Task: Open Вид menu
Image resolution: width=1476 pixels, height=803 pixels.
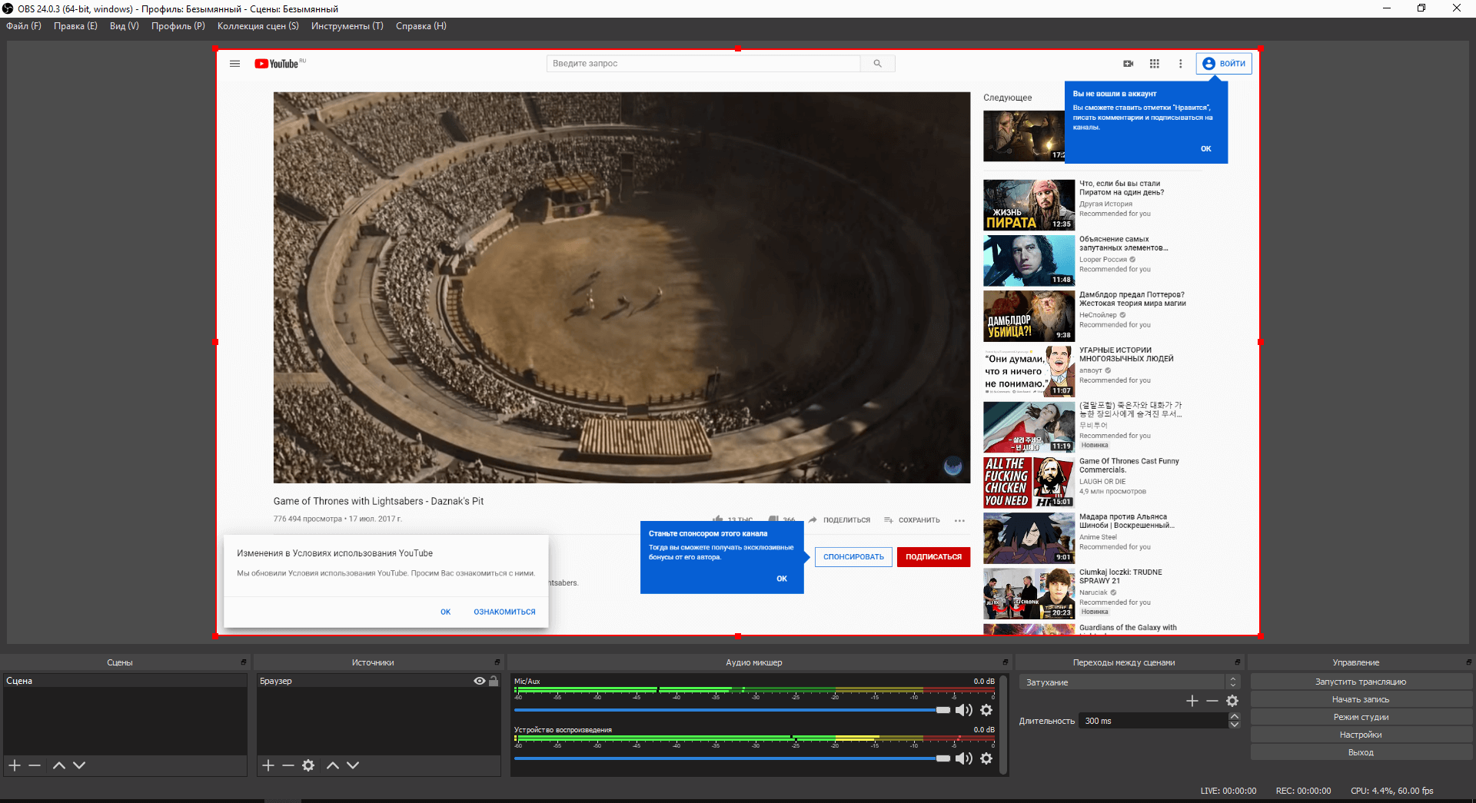Action: pos(125,26)
